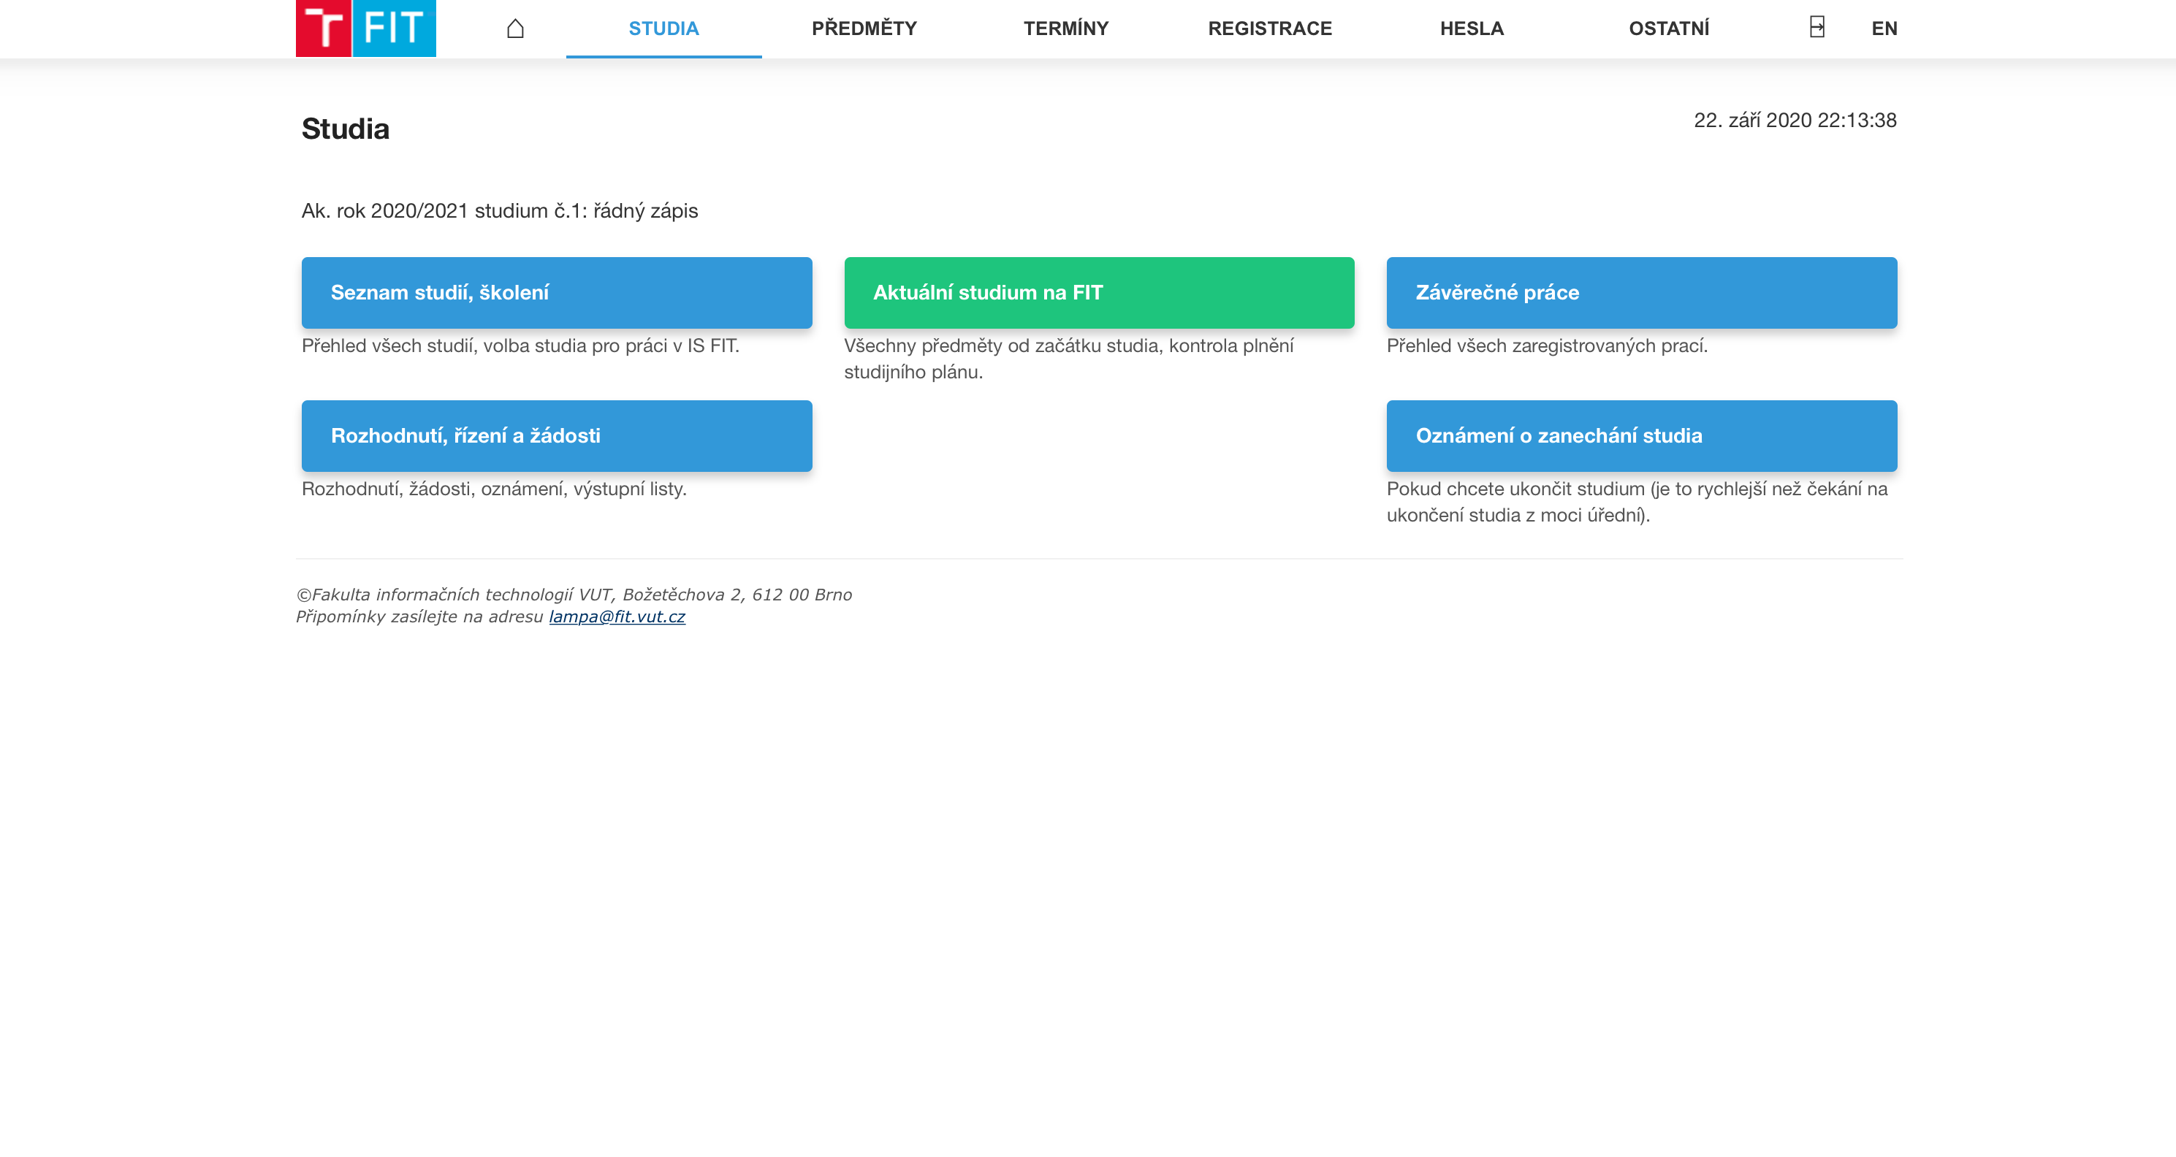Open Závěrečné práce section

pos(1640,292)
